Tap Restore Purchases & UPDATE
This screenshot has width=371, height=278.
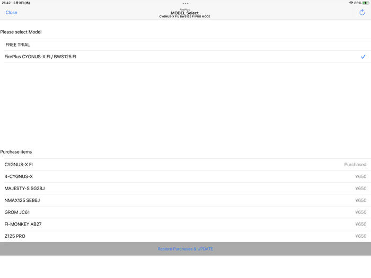click(x=185, y=249)
